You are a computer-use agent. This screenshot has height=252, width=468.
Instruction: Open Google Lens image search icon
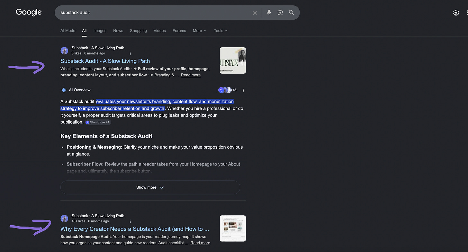pos(280,13)
